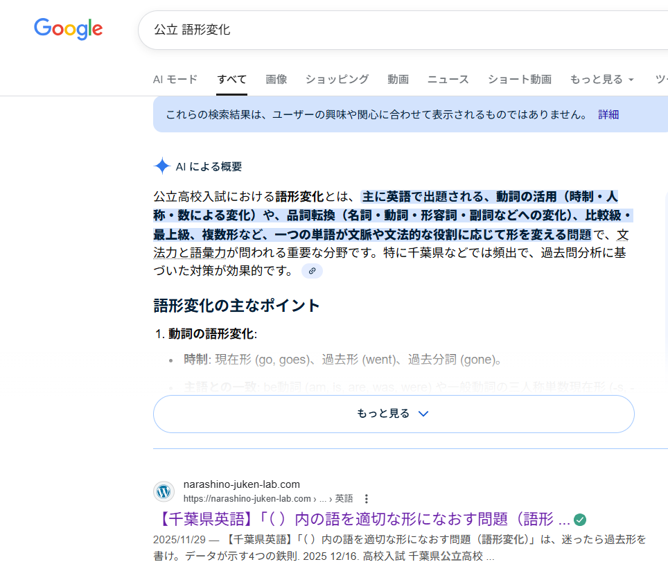Click the narashino-juken-lab.com site name
Viewport: 668px width, 571px height.
[x=241, y=484]
